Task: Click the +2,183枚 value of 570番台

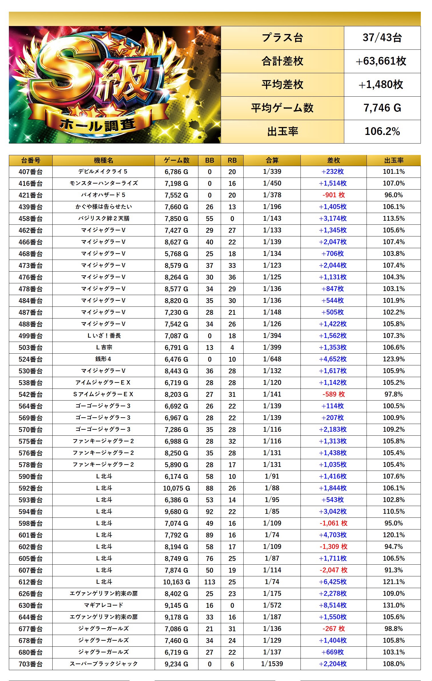Action: [333, 429]
